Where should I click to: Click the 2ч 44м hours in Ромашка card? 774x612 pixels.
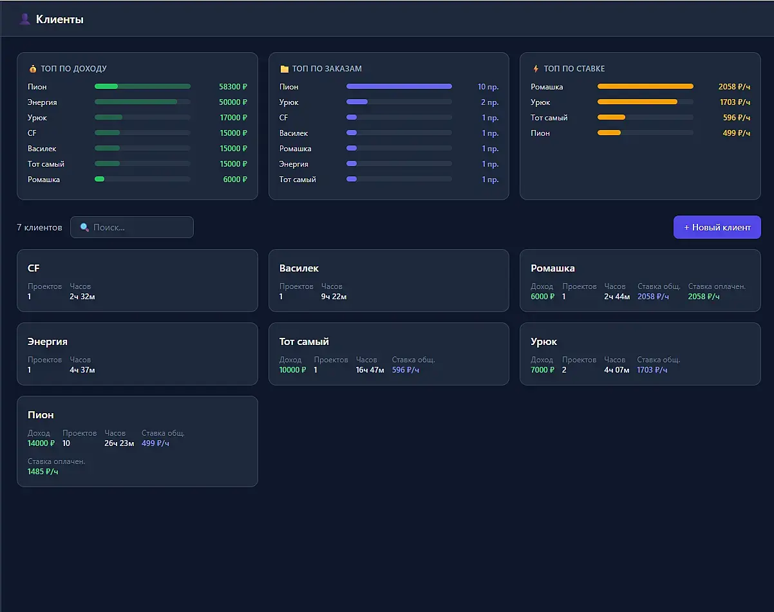tap(617, 297)
